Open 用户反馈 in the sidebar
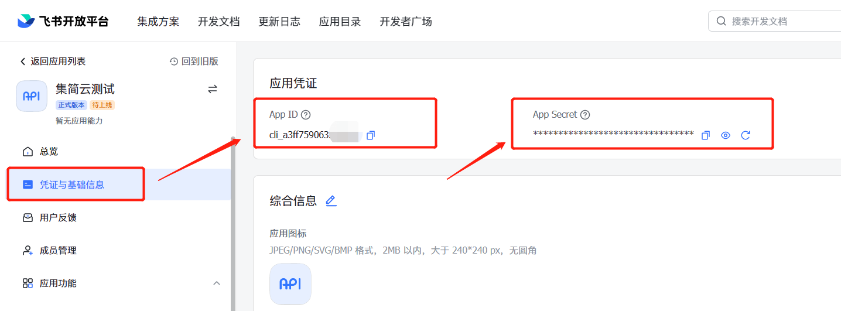 [x=119, y=217]
